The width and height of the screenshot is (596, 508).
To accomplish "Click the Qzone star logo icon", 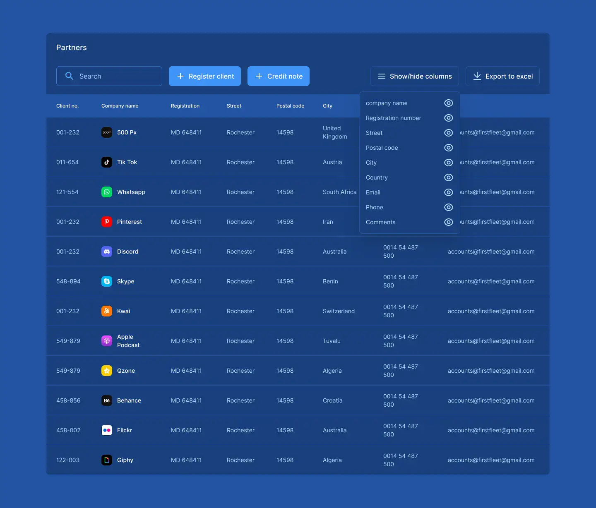I will 107,371.
